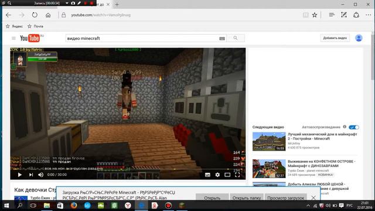Open Windows Store from taskbar

60,206
